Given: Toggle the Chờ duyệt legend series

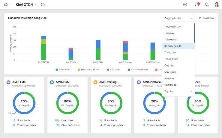Looking at the screenshot, I should 114,70.
